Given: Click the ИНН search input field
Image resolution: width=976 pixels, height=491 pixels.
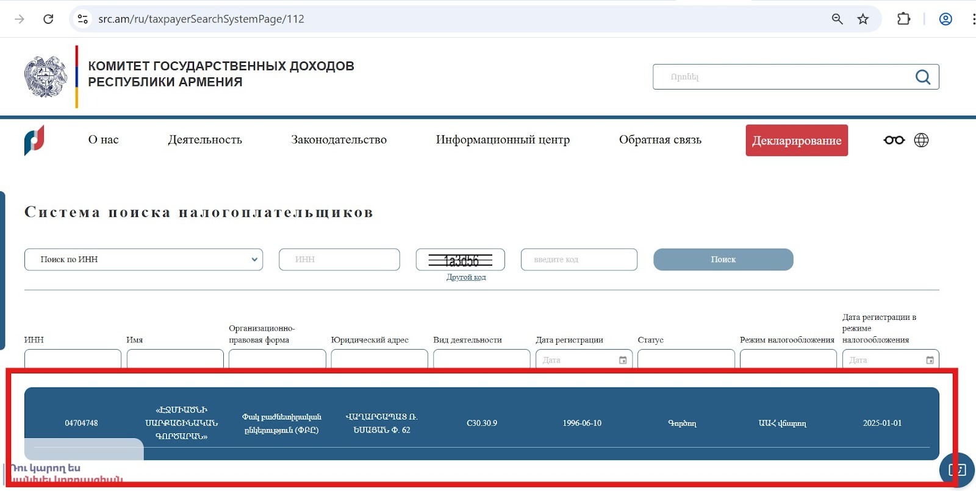Looking at the screenshot, I should (339, 260).
